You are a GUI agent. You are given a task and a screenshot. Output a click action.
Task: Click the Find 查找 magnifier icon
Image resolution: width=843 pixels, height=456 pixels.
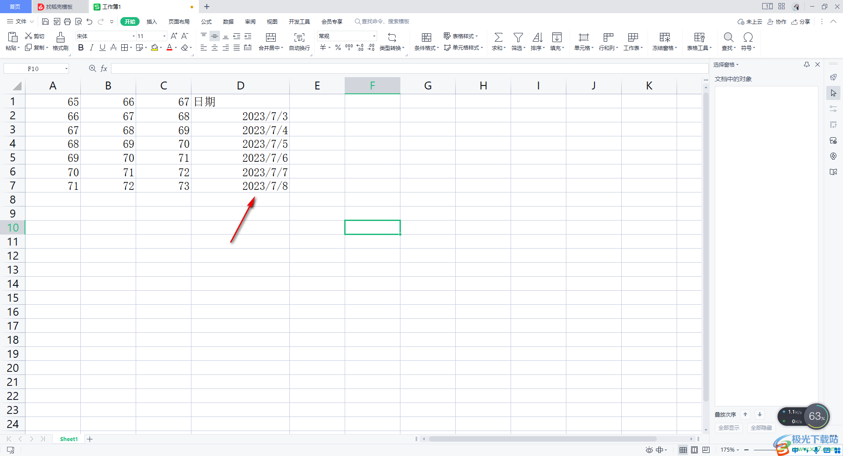[x=728, y=37]
